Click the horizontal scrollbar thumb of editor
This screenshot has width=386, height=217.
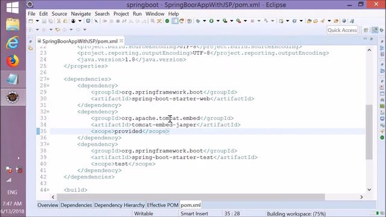coord(191,197)
